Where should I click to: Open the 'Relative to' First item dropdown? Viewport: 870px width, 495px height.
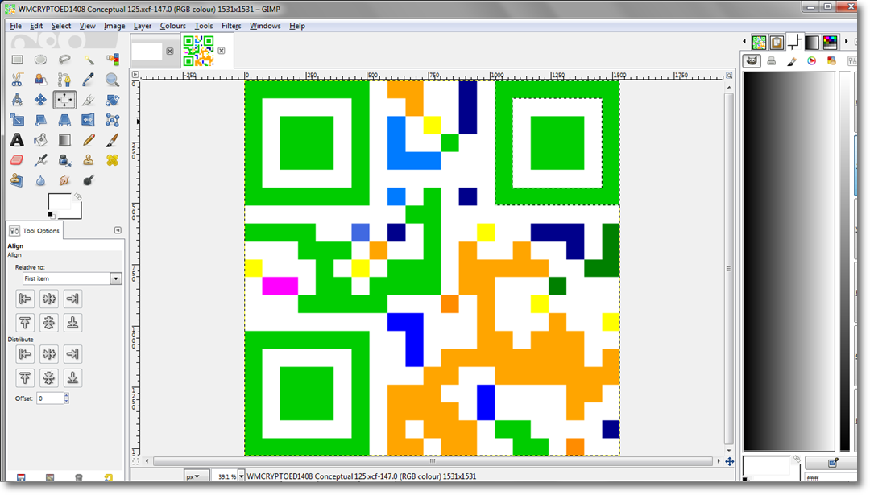tap(72, 278)
